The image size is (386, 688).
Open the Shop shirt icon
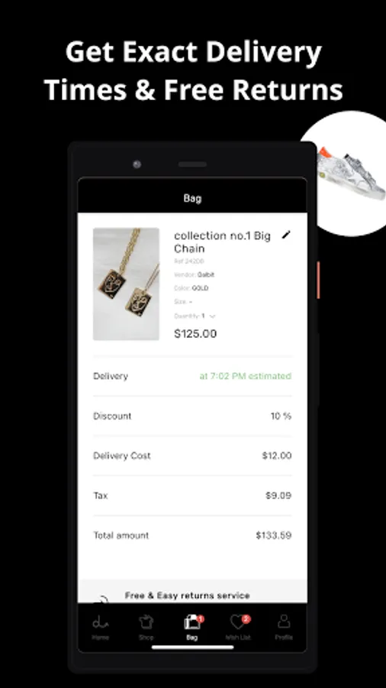pos(146,621)
